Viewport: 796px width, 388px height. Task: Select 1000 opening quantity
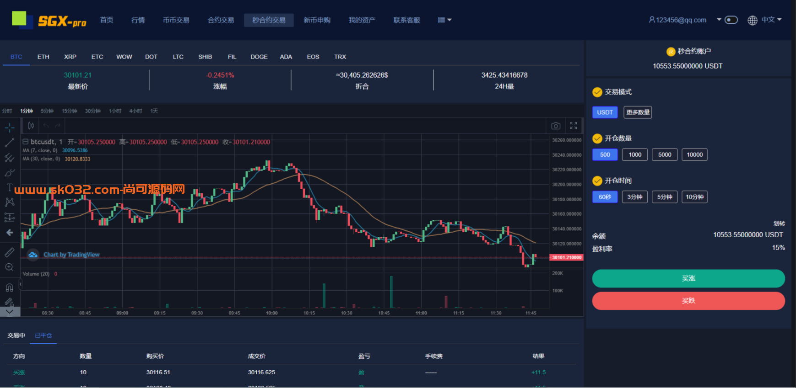[635, 154]
